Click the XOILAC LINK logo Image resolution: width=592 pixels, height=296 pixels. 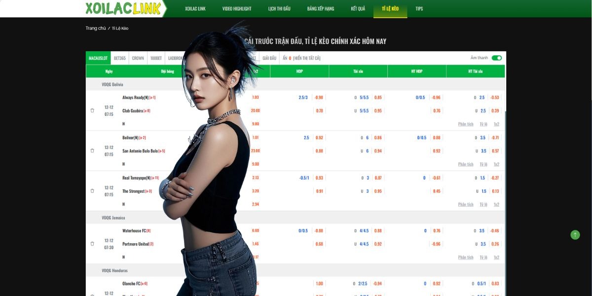[x=123, y=8]
